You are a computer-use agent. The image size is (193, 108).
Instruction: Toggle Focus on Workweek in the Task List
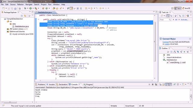click(x=176, y=16)
